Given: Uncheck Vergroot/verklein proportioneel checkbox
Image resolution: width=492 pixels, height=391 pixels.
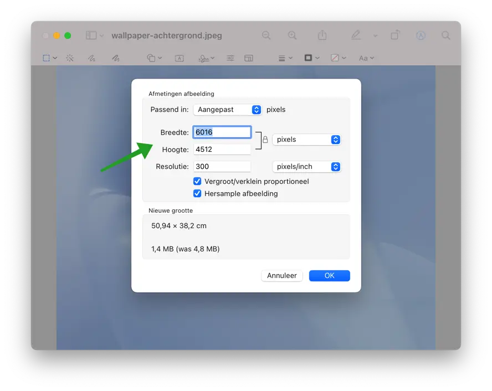Looking at the screenshot, I should [197, 181].
